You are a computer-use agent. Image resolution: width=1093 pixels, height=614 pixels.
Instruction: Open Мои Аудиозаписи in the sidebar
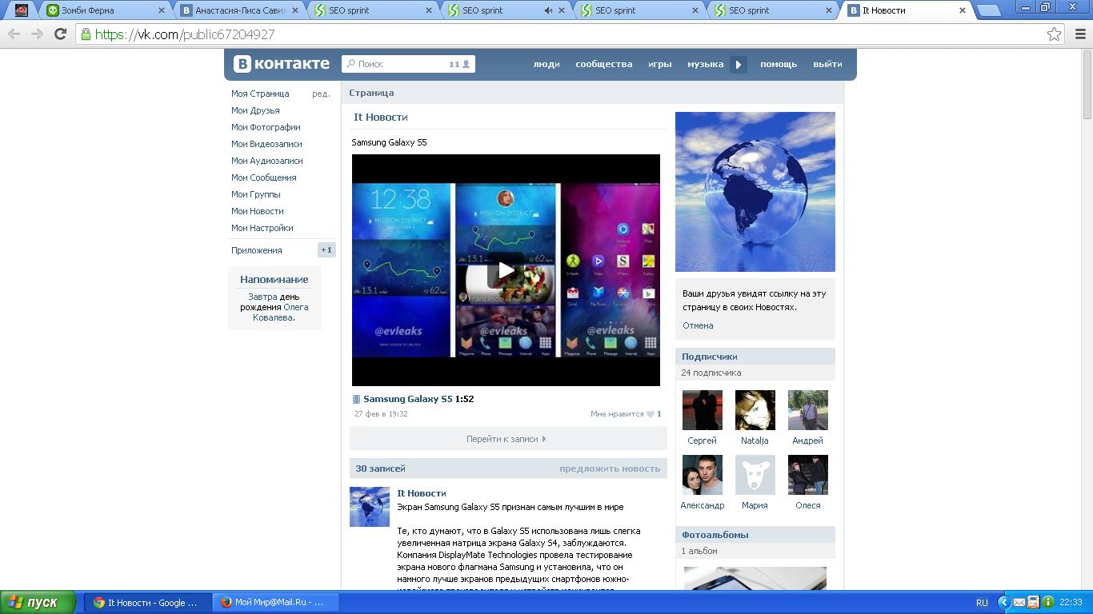tap(267, 161)
